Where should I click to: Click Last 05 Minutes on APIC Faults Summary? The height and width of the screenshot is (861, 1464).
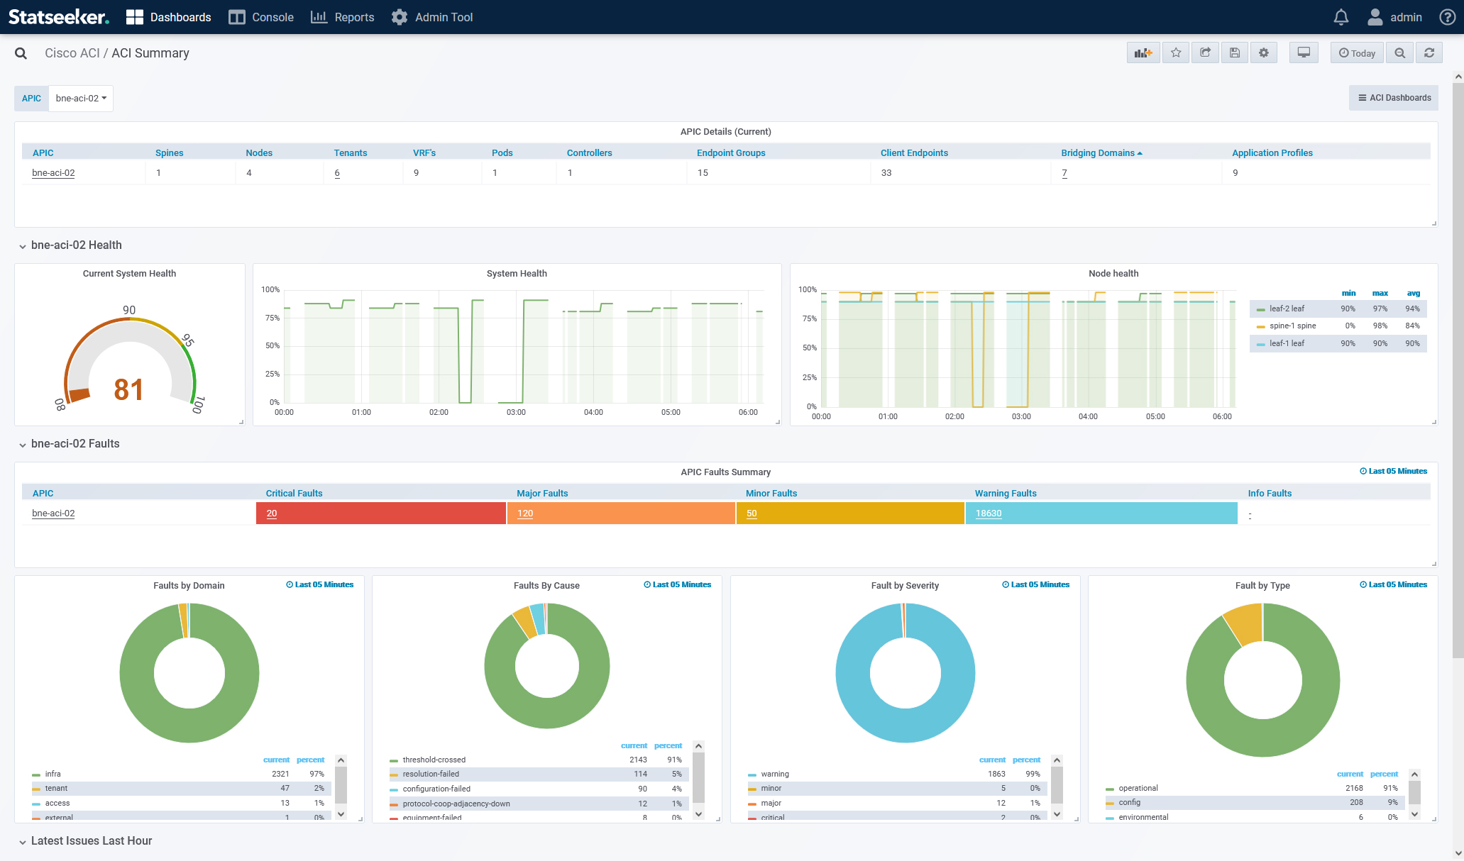pyautogui.click(x=1394, y=472)
